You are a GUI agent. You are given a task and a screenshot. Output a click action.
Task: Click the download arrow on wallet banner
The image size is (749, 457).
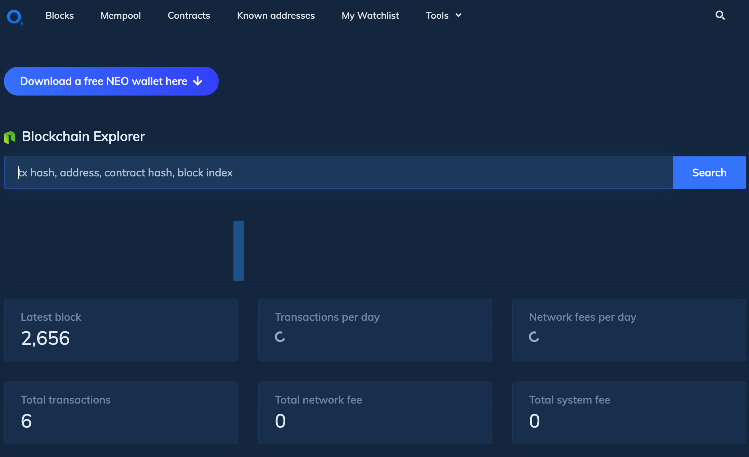(x=198, y=81)
